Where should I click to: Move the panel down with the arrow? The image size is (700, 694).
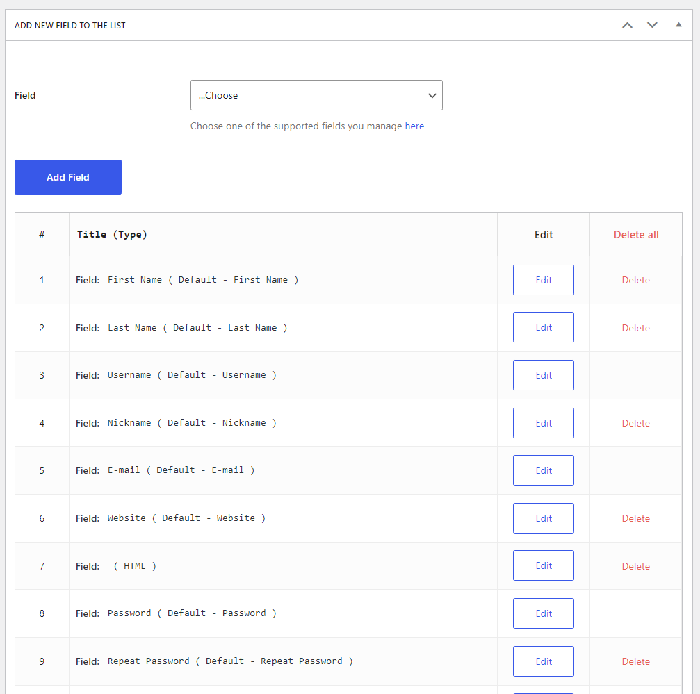click(x=652, y=26)
